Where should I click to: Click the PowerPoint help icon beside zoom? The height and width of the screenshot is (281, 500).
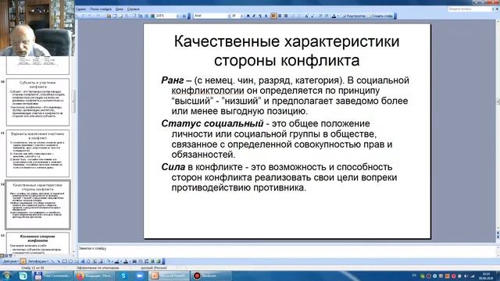(x=184, y=16)
